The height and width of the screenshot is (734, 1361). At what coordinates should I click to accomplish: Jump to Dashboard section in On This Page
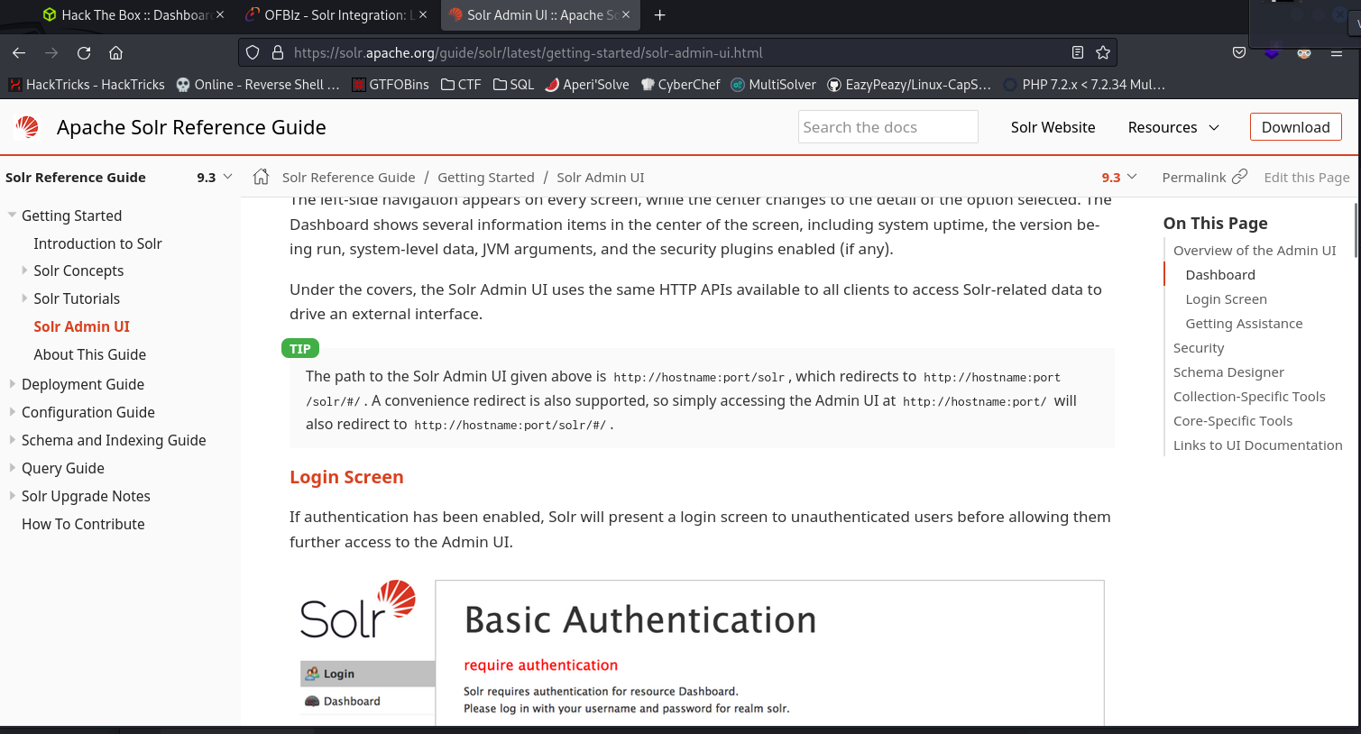(x=1220, y=275)
